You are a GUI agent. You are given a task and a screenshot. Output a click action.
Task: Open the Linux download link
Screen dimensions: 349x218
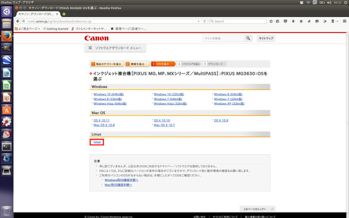pyautogui.click(x=97, y=142)
